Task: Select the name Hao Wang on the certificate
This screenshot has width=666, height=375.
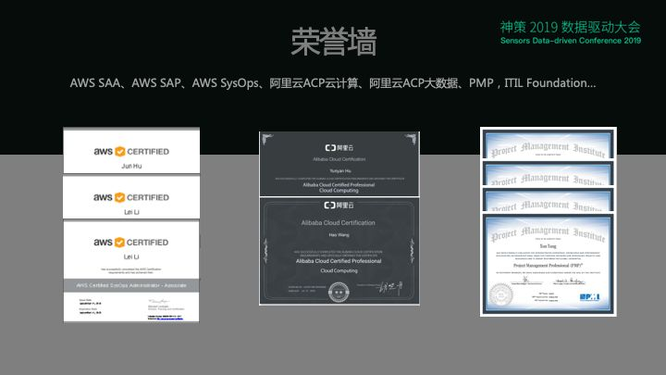Action: pos(339,235)
